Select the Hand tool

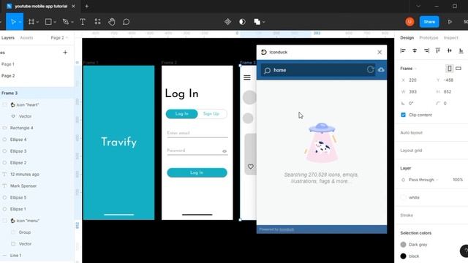(x=112, y=22)
